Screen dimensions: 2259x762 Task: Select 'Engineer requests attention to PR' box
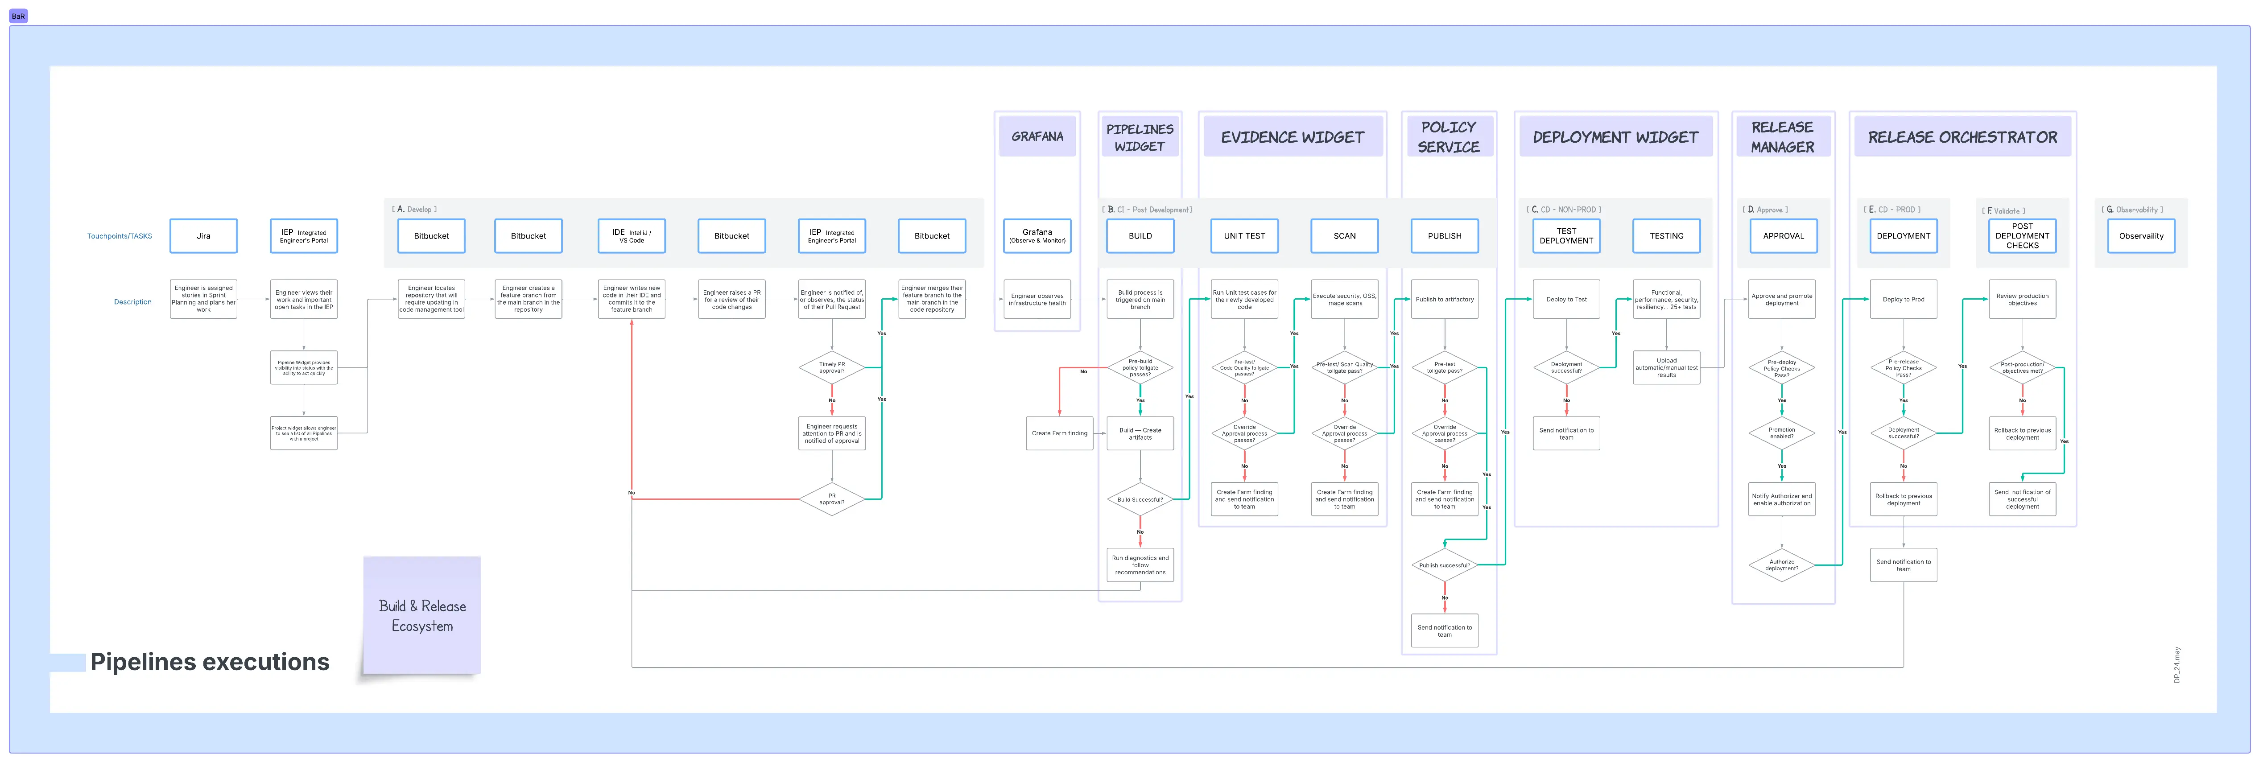click(832, 433)
